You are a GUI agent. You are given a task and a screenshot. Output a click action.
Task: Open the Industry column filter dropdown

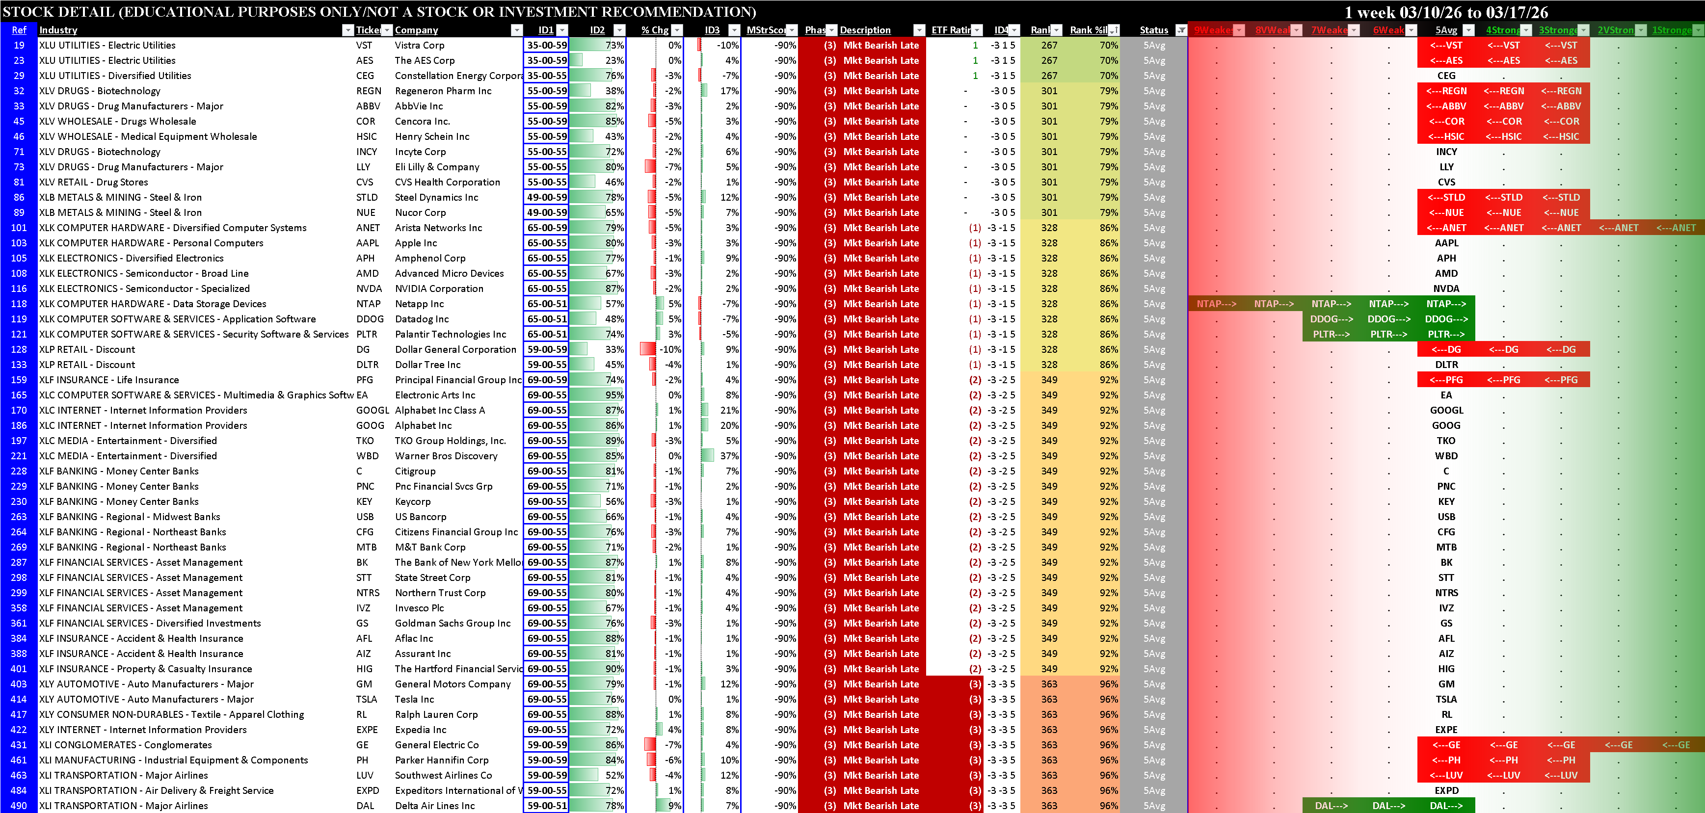[x=347, y=30]
